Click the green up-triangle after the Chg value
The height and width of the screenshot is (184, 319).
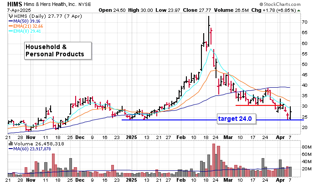pyautogui.click(x=298, y=10)
